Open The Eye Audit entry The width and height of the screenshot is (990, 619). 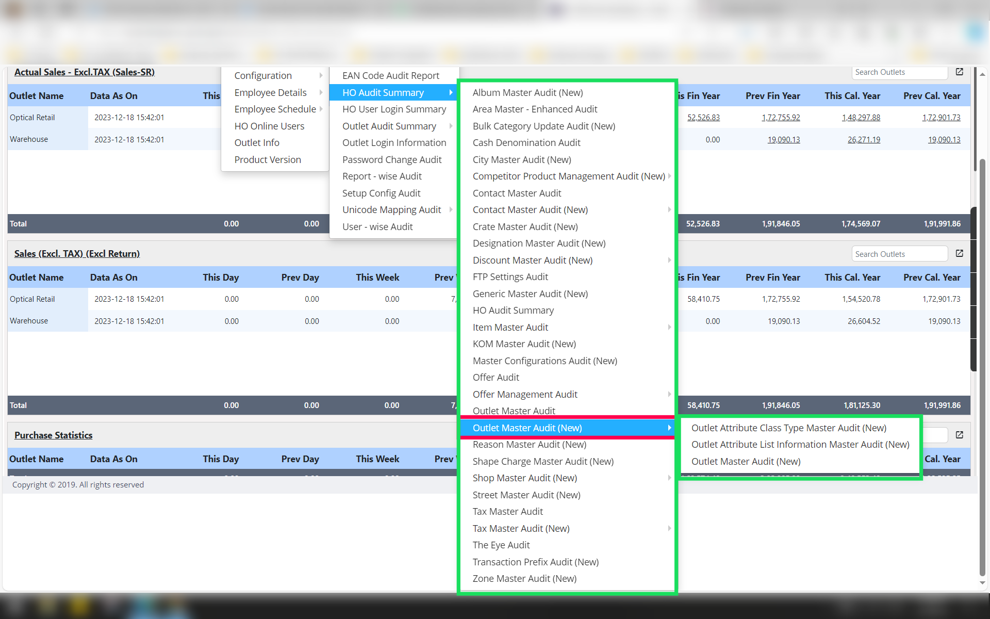click(x=501, y=545)
